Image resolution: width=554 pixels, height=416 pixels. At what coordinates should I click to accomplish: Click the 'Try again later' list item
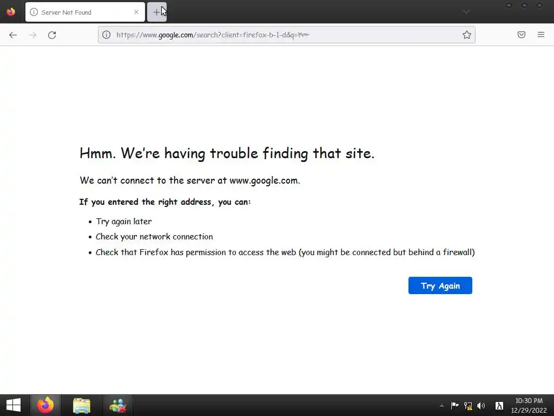(x=124, y=222)
